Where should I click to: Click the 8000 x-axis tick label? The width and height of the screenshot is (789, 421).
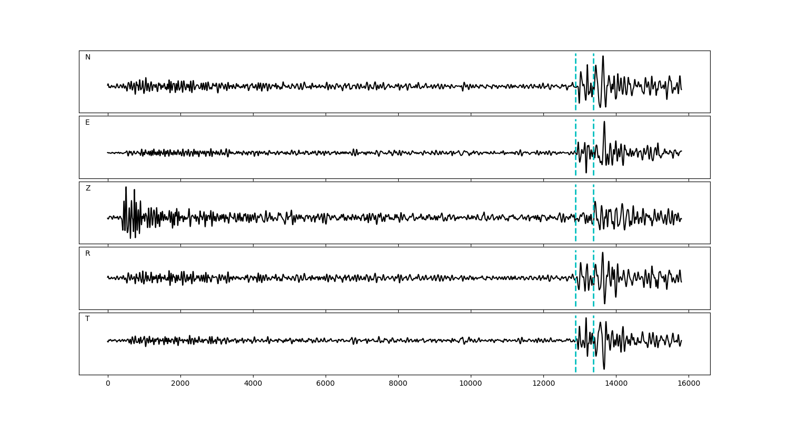pyautogui.click(x=398, y=384)
